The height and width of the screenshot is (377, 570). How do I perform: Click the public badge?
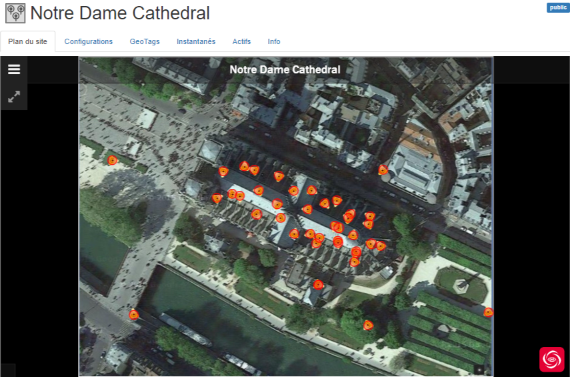(557, 7)
